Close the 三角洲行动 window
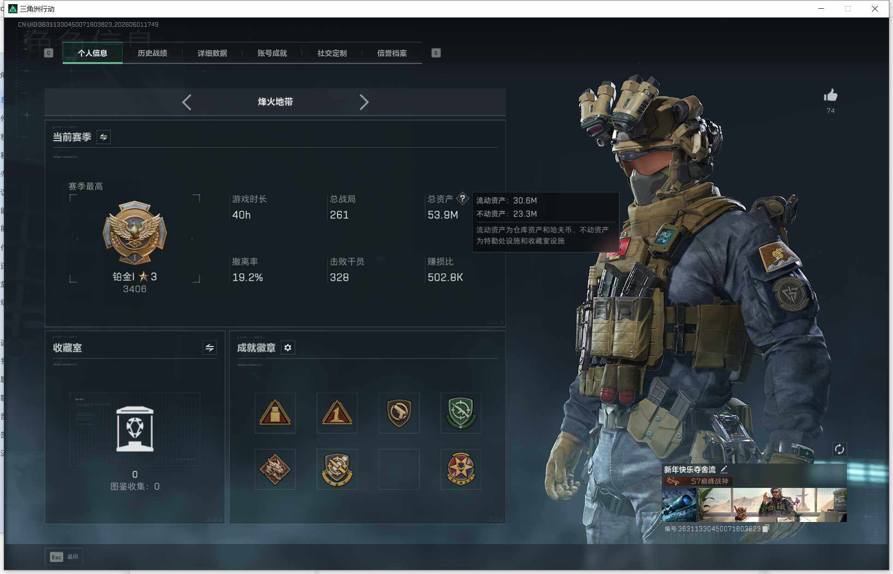The width and height of the screenshot is (893, 574). [x=875, y=9]
